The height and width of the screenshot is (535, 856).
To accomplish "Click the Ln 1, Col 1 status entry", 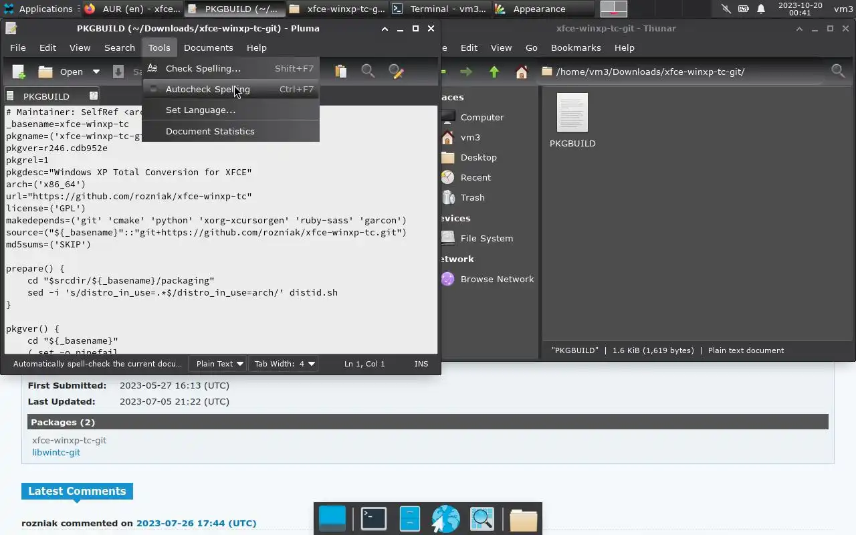I will tap(364, 364).
